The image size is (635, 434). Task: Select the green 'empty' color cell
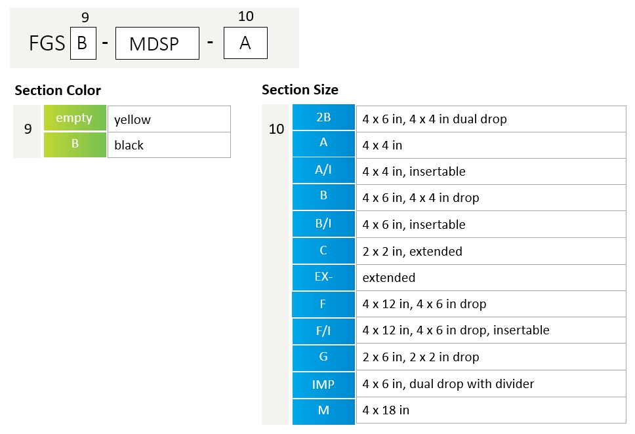(75, 118)
